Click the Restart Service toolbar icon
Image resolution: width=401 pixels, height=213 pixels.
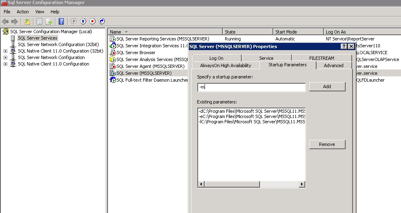[102, 21]
